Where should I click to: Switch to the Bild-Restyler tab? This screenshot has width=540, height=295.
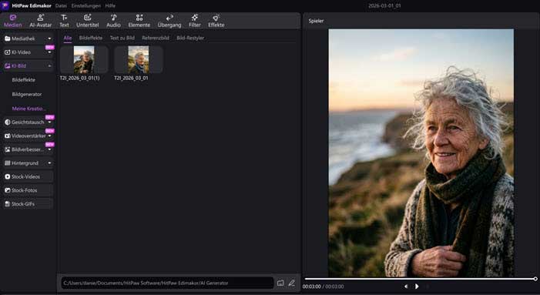click(190, 38)
